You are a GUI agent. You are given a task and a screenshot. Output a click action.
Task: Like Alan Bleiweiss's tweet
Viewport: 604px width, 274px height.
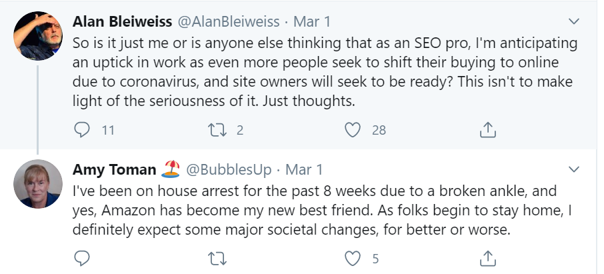(x=353, y=130)
